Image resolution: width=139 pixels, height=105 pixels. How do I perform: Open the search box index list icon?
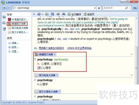click(x=14, y=8)
